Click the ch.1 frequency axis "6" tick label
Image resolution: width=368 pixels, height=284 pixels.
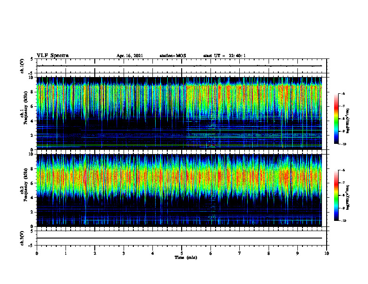[x=32, y=106]
